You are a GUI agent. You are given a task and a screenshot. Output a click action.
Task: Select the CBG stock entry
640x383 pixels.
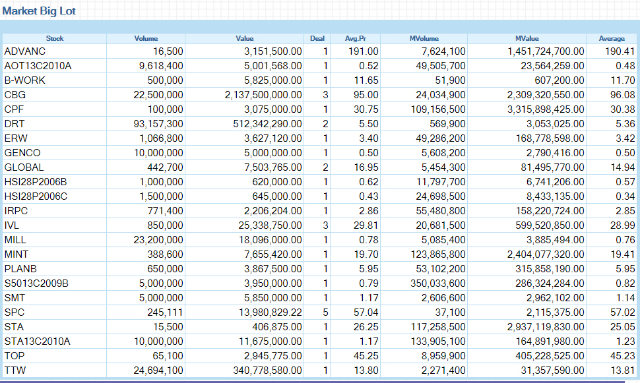[15, 94]
